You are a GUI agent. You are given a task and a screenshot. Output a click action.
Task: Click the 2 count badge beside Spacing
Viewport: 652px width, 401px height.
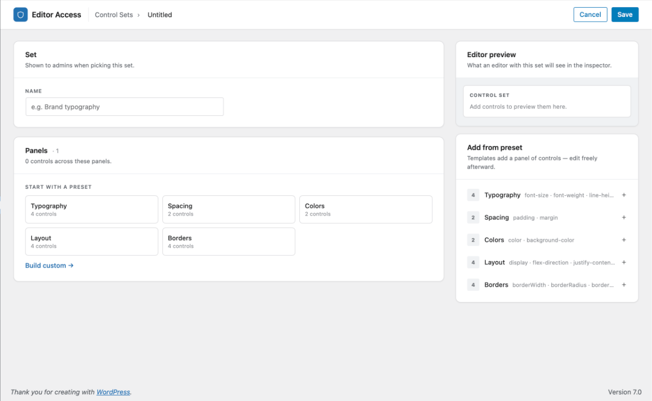click(473, 217)
